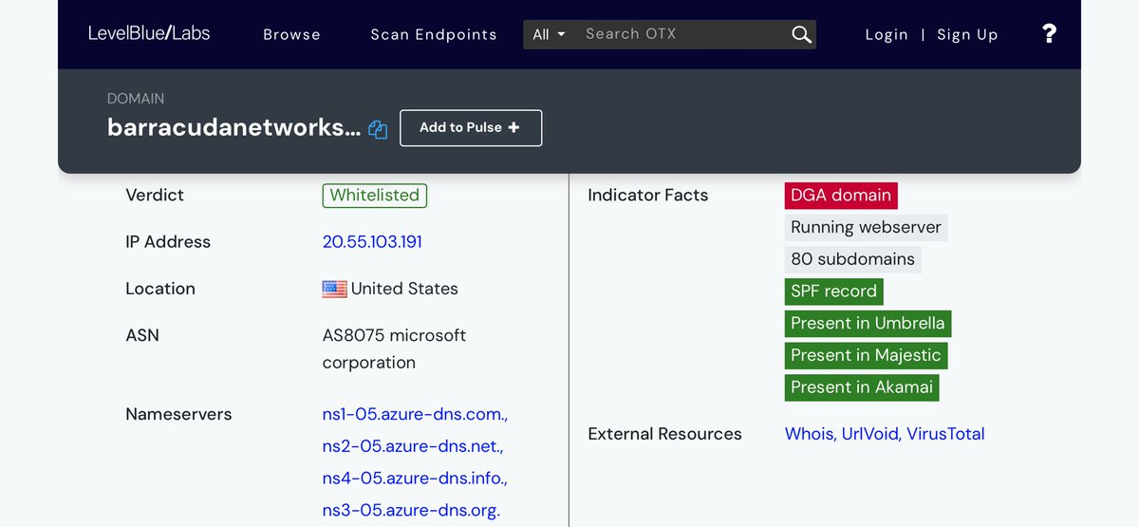Click the Login link

point(887,34)
